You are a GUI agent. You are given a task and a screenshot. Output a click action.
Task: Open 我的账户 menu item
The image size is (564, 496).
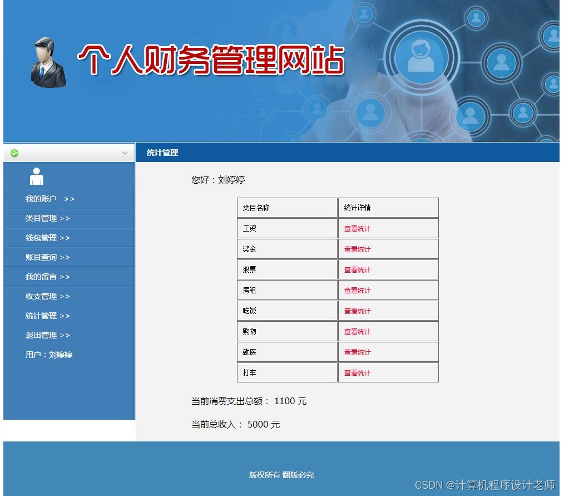[x=50, y=199]
